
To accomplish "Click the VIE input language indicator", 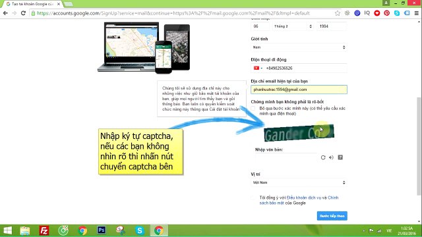I will click(x=389, y=230).
